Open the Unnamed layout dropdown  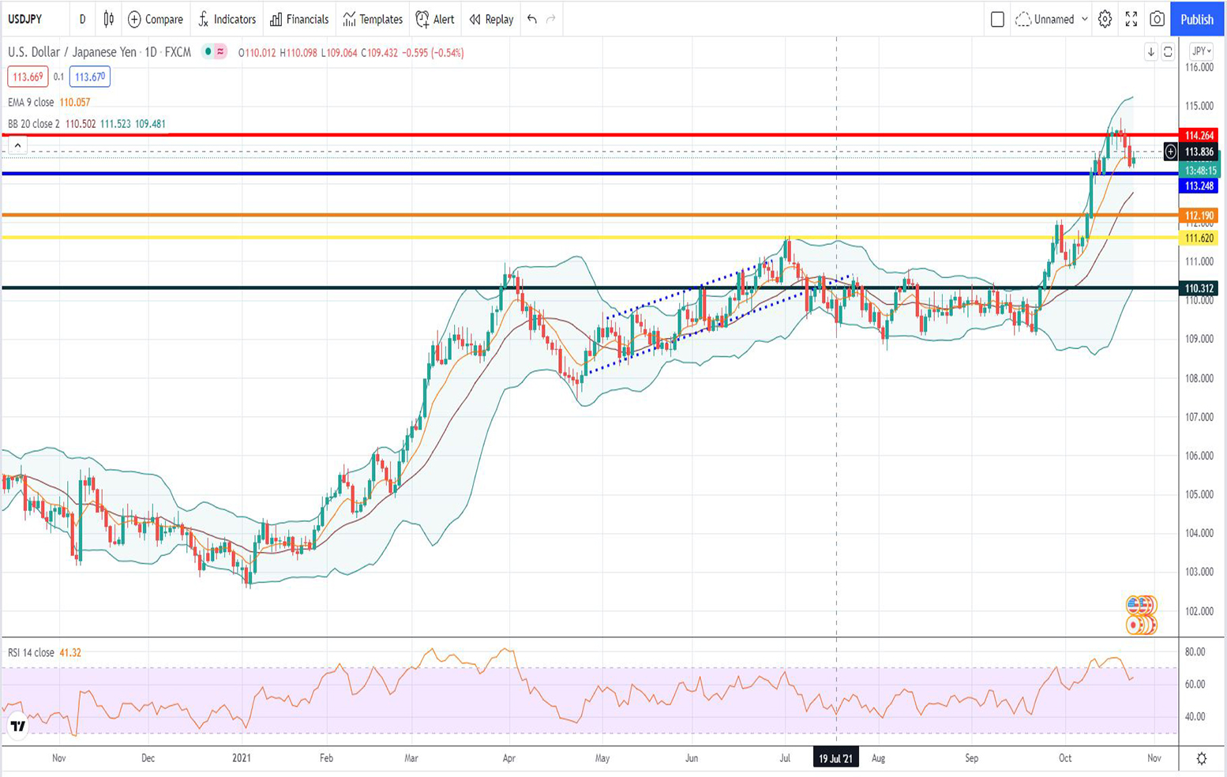[1053, 19]
